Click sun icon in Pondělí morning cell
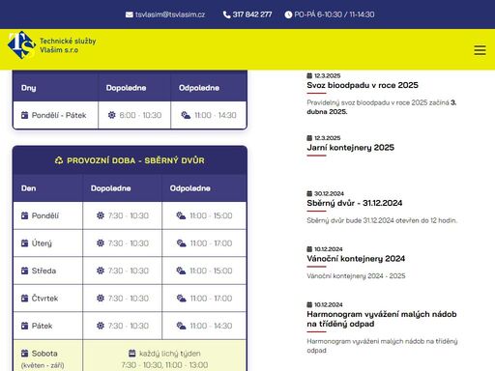Viewport: 495px width, 371px height. tap(101, 215)
